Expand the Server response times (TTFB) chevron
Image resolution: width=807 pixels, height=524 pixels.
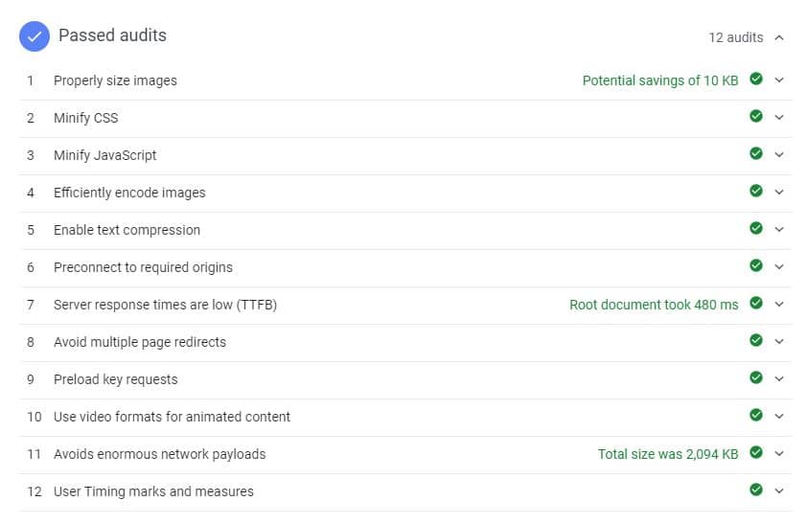(x=779, y=304)
